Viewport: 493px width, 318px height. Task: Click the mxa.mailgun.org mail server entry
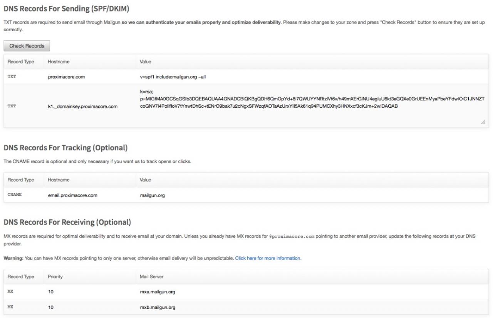point(158,292)
